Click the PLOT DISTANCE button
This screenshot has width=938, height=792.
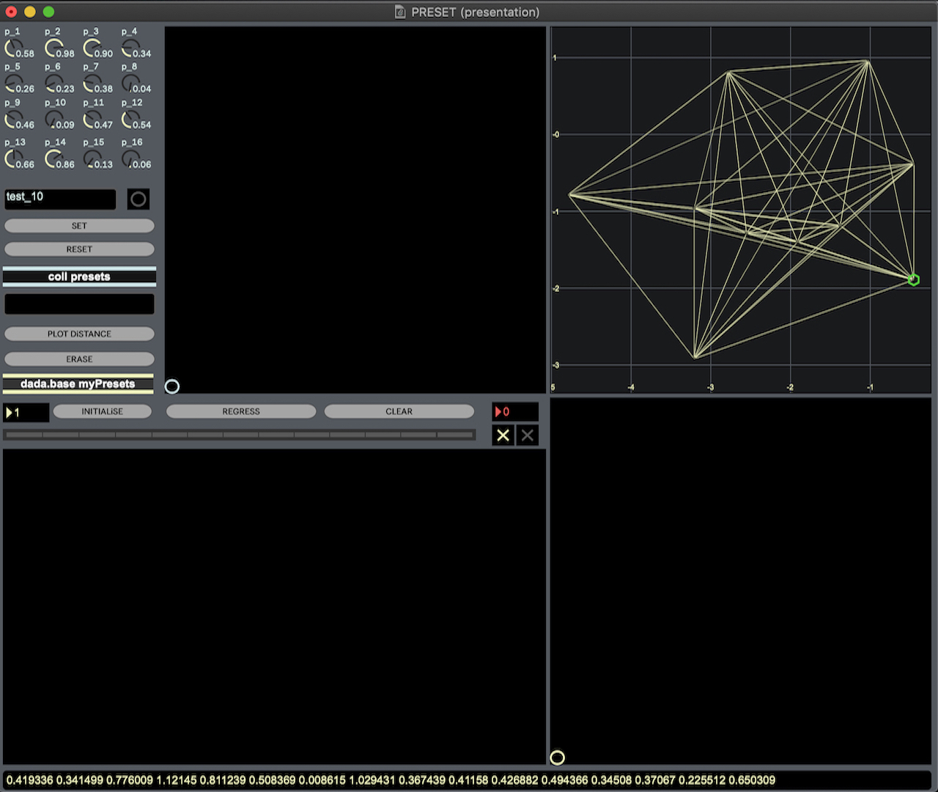pos(78,334)
